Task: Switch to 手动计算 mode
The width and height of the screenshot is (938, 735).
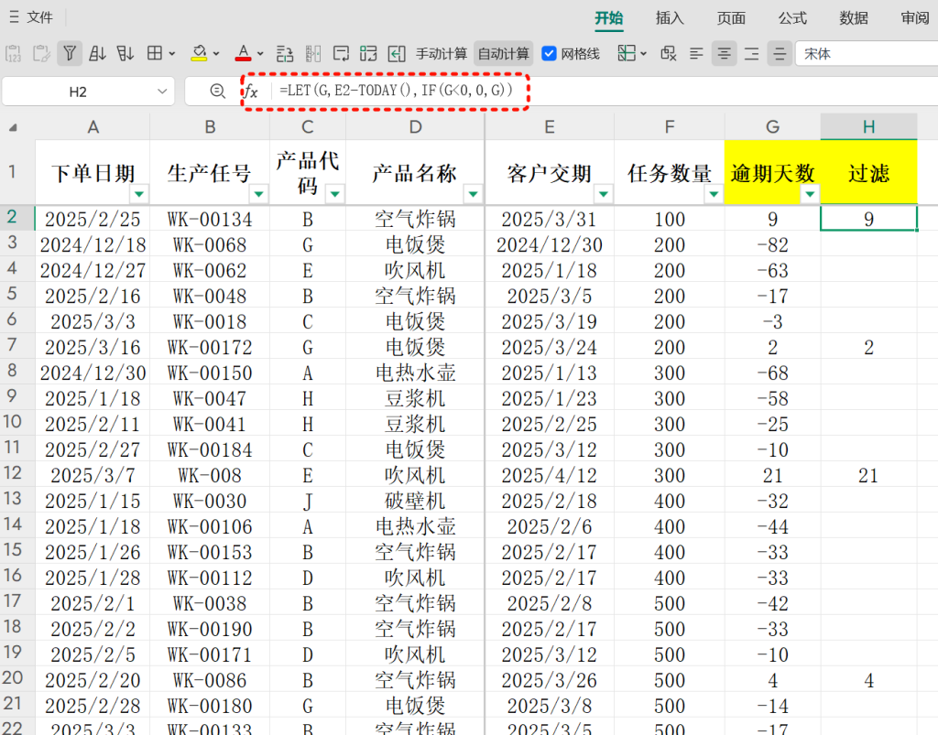Action: click(442, 54)
